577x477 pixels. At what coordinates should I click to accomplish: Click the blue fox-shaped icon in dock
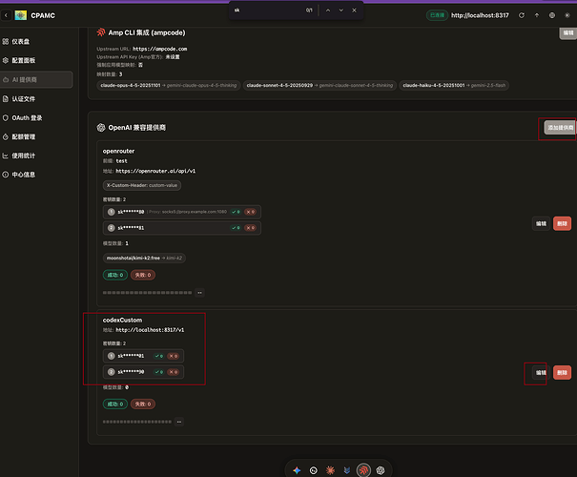pos(346,470)
